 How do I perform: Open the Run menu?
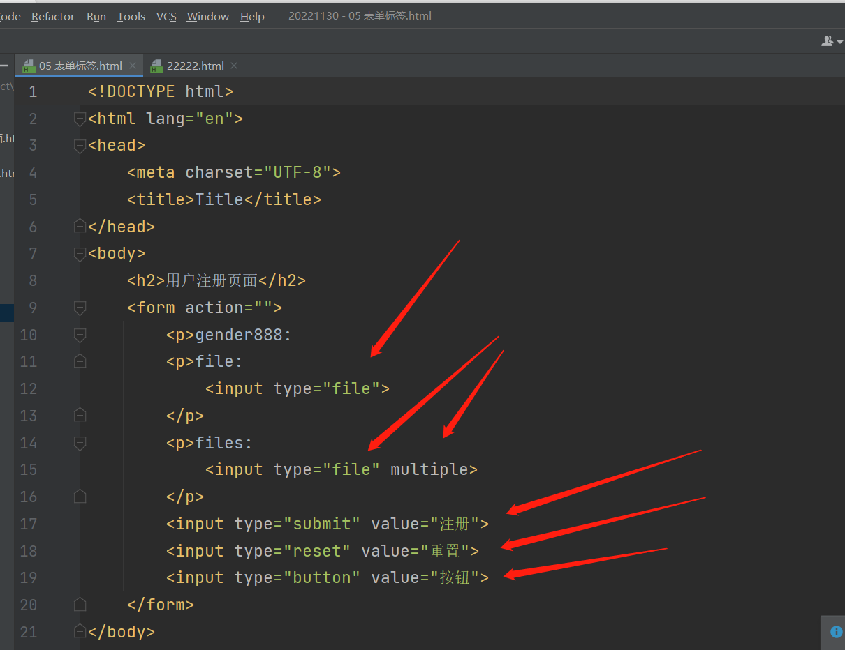pos(96,16)
